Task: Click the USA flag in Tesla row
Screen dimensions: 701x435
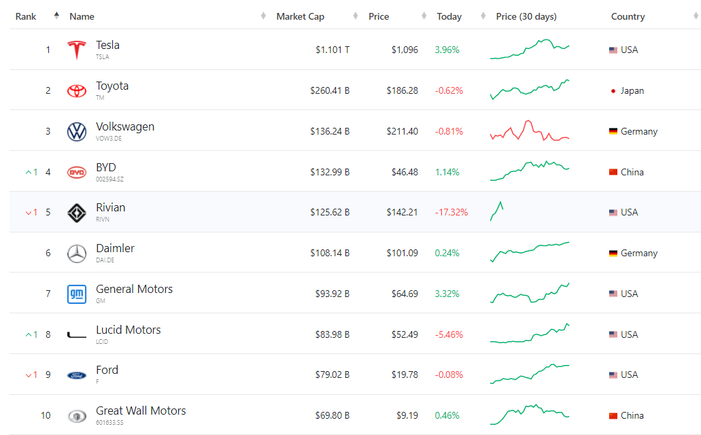Action: [613, 50]
